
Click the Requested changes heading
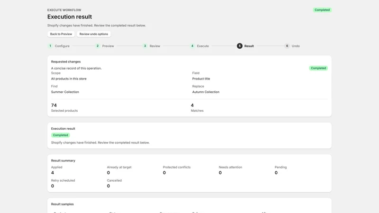point(66,62)
